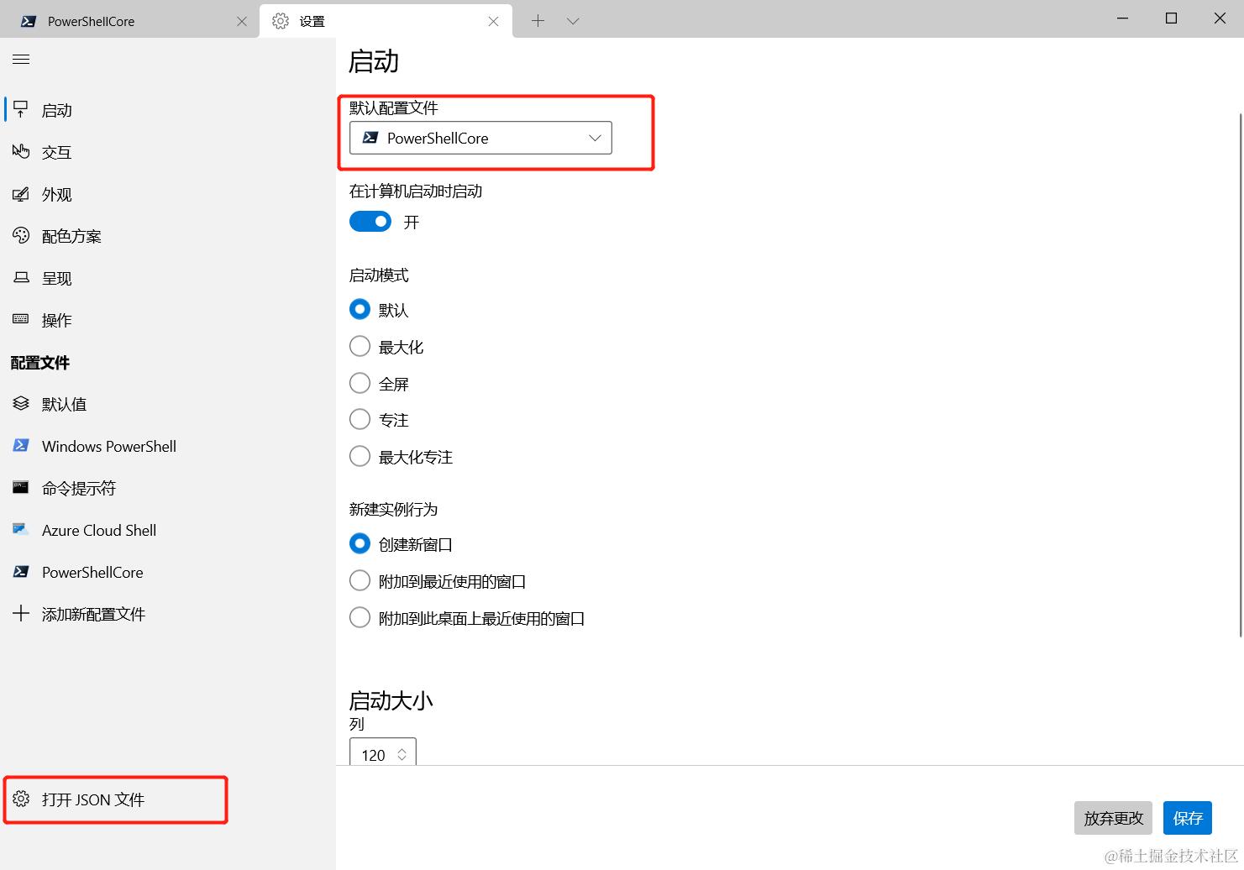Screen dimensions: 1244x870
Task: Click the 命令提示符 console icon
Action: click(x=21, y=487)
